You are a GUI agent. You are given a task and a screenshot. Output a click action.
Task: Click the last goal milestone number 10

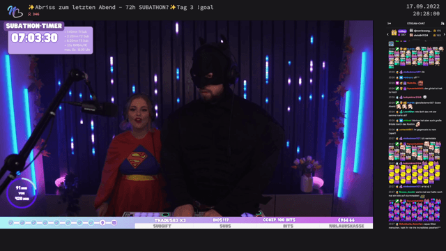pyautogui.click(x=114, y=222)
